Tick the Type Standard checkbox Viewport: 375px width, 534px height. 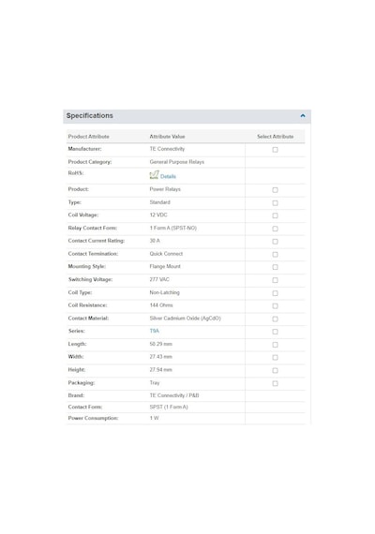pos(275,202)
